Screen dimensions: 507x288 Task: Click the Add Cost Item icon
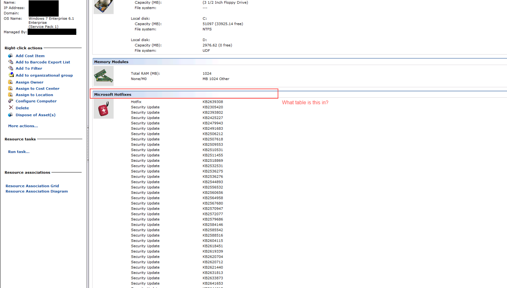coord(10,56)
